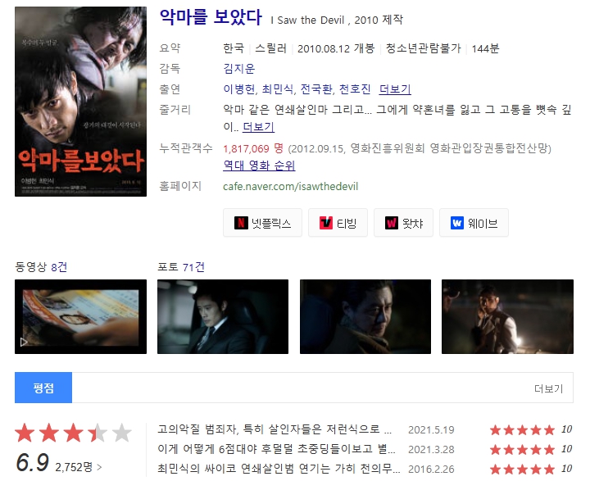590x481 pixels.
Task: Click the five-star rating of the 2021.5.19 review
Action: click(x=522, y=430)
